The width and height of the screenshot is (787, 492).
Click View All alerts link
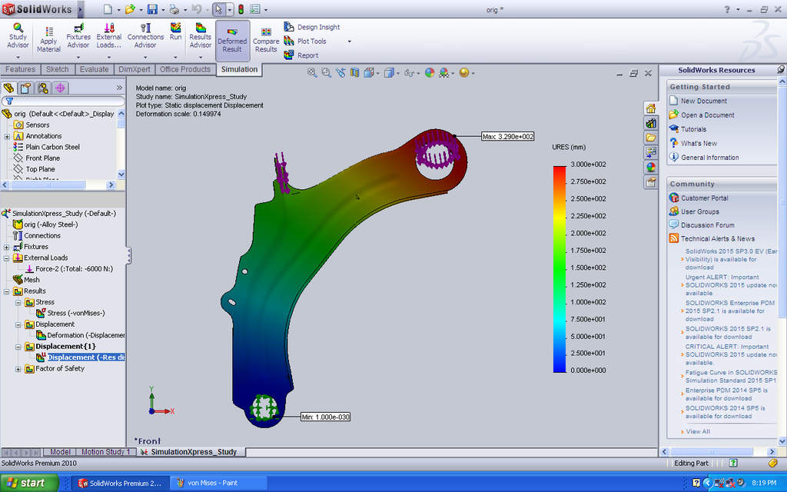tap(698, 431)
